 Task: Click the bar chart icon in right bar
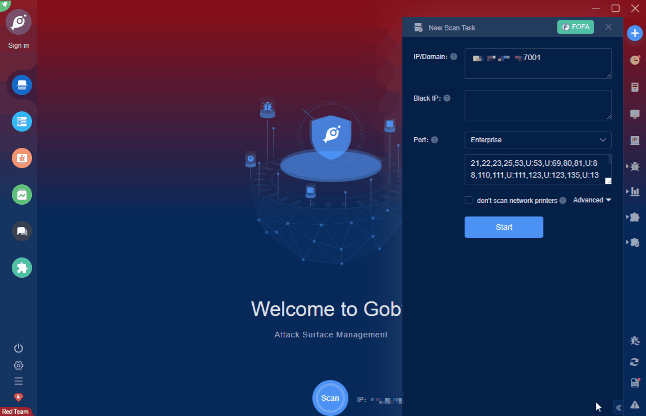coord(635,191)
